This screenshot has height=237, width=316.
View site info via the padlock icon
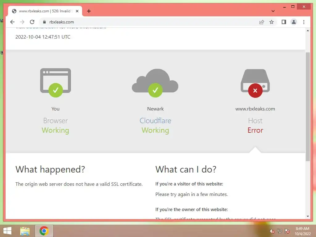(44, 22)
